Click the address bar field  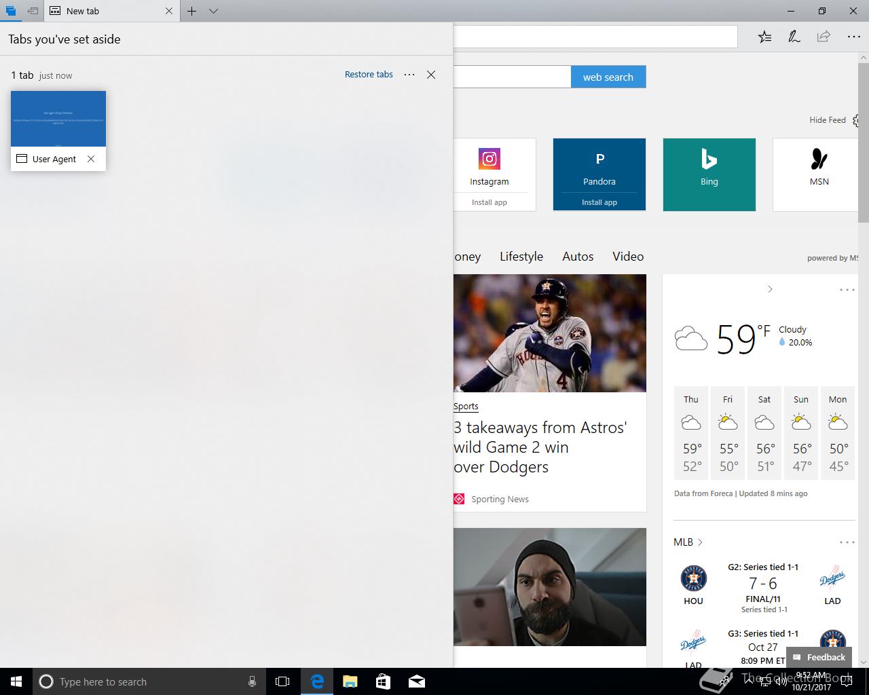(x=595, y=37)
